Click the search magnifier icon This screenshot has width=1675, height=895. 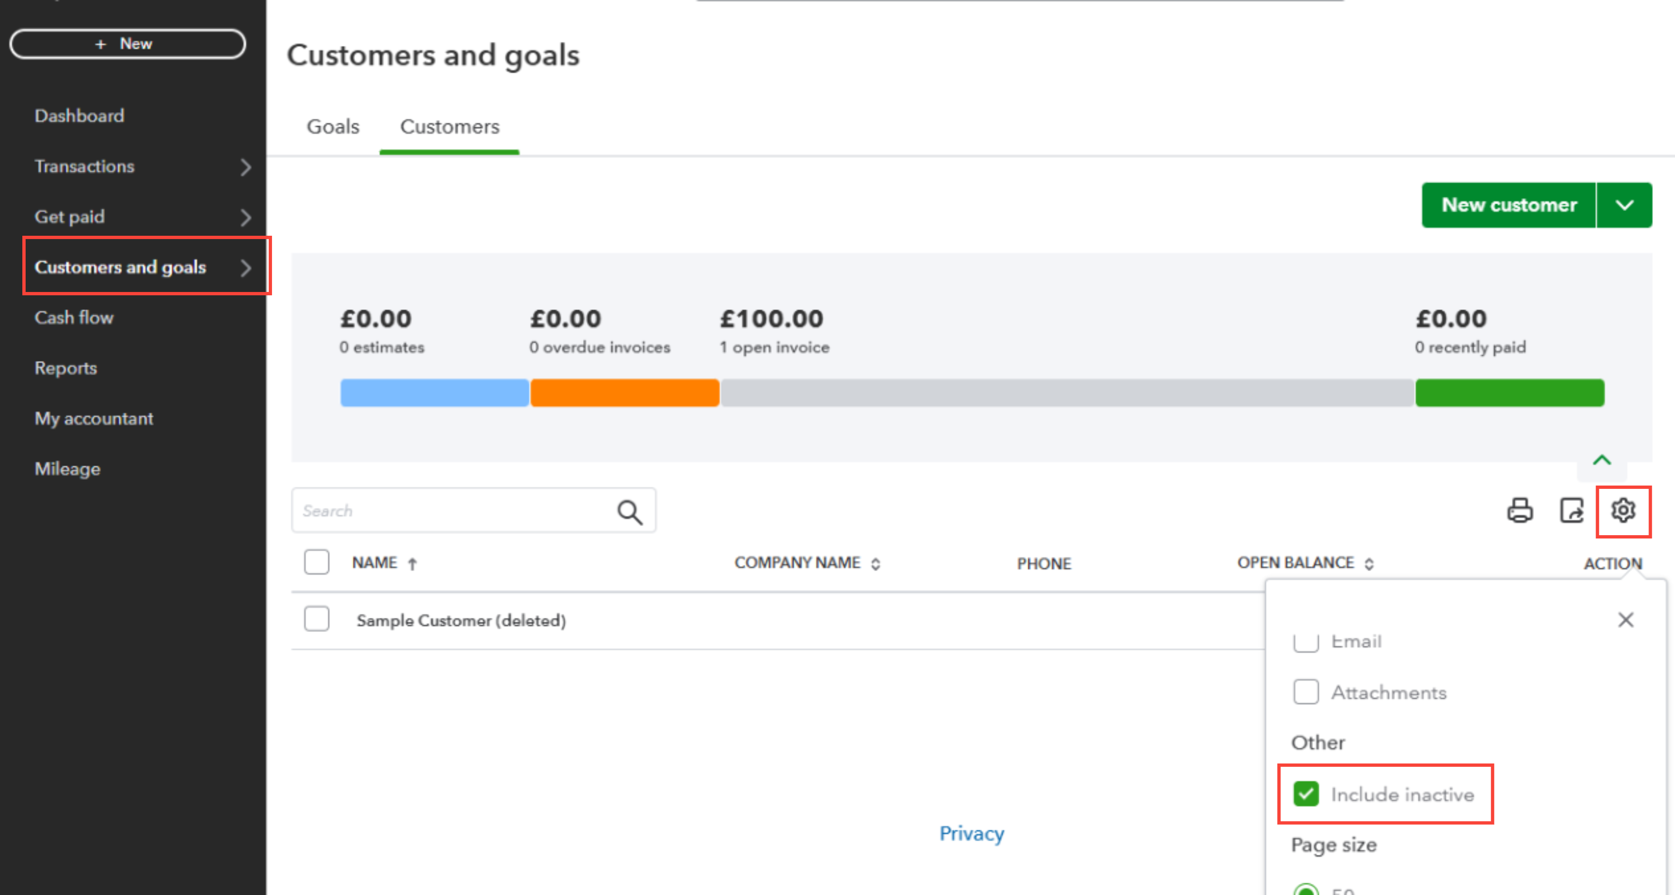coord(630,512)
